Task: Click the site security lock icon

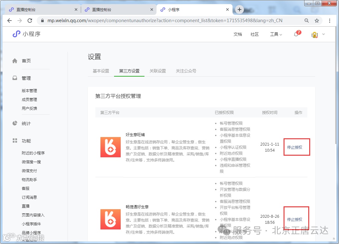Action: tap(42, 21)
